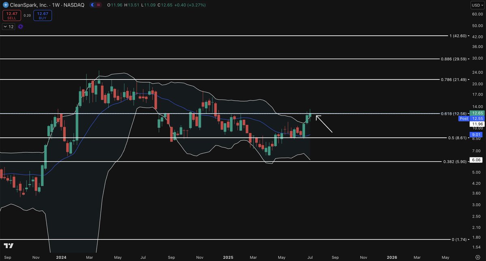
Task: Click the open price value 11.96
Action: click(x=117, y=5)
